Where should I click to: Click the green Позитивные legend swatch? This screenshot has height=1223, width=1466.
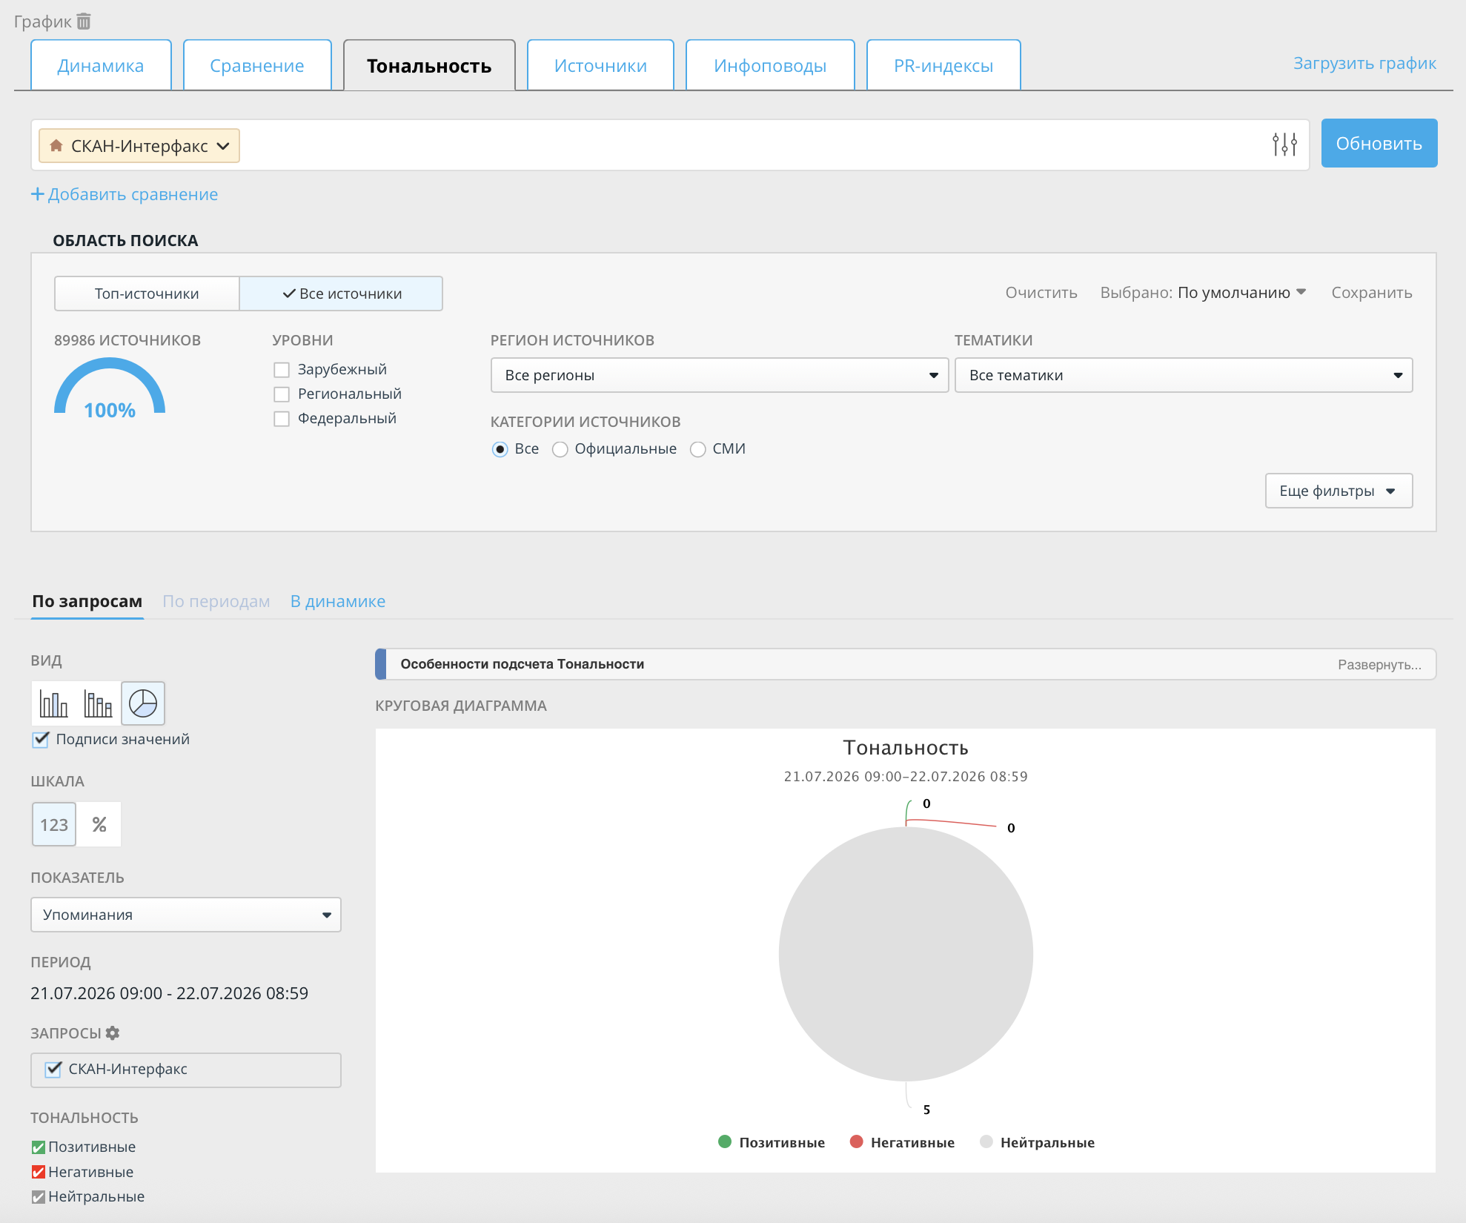pyautogui.click(x=725, y=1141)
